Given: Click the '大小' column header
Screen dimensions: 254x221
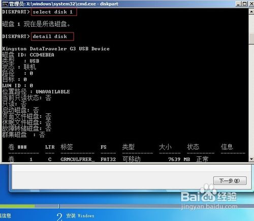Looking at the screenshot, I should pyautogui.click(x=165, y=147).
